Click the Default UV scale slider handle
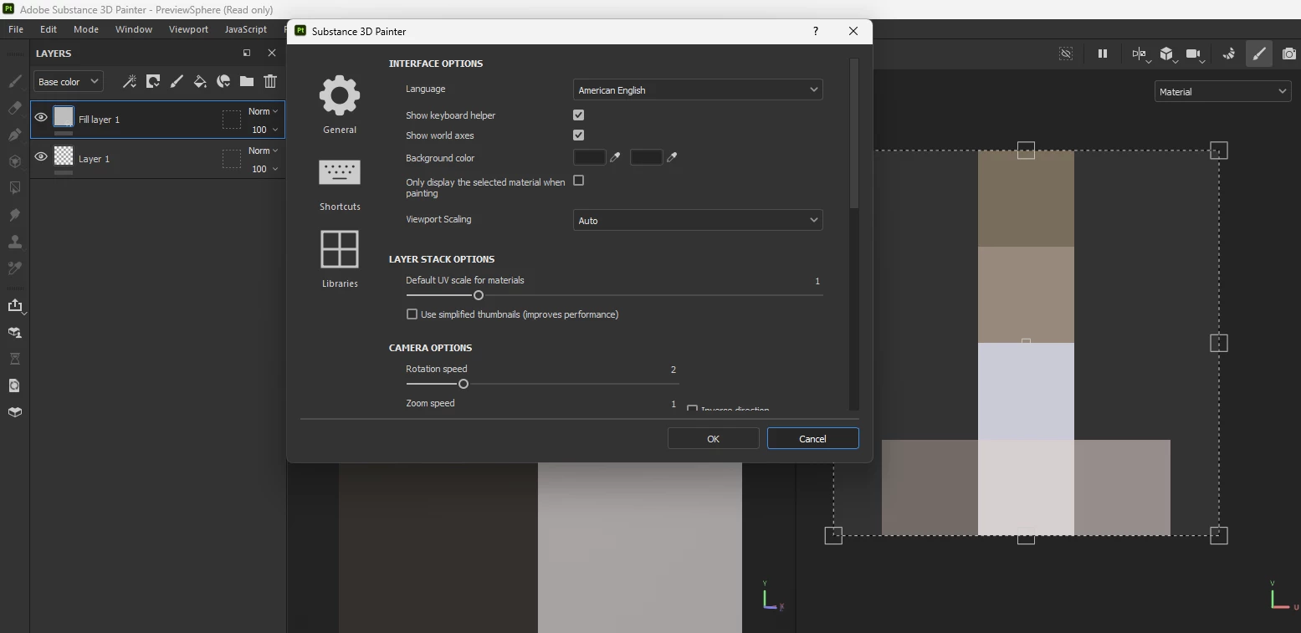 click(479, 295)
